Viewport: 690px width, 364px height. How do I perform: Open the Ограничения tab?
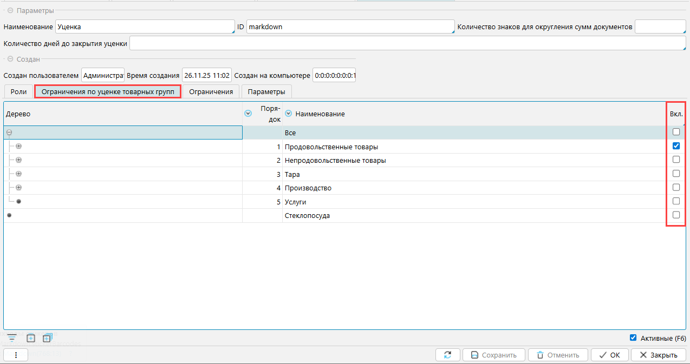pyautogui.click(x=211, y=91)
